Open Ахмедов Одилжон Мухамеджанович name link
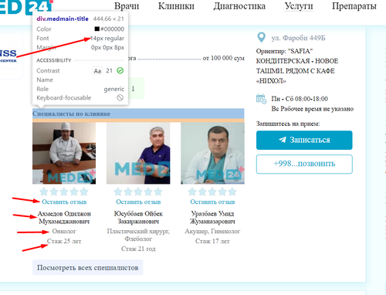The image size is (386, 295). (x=64, y=218)
